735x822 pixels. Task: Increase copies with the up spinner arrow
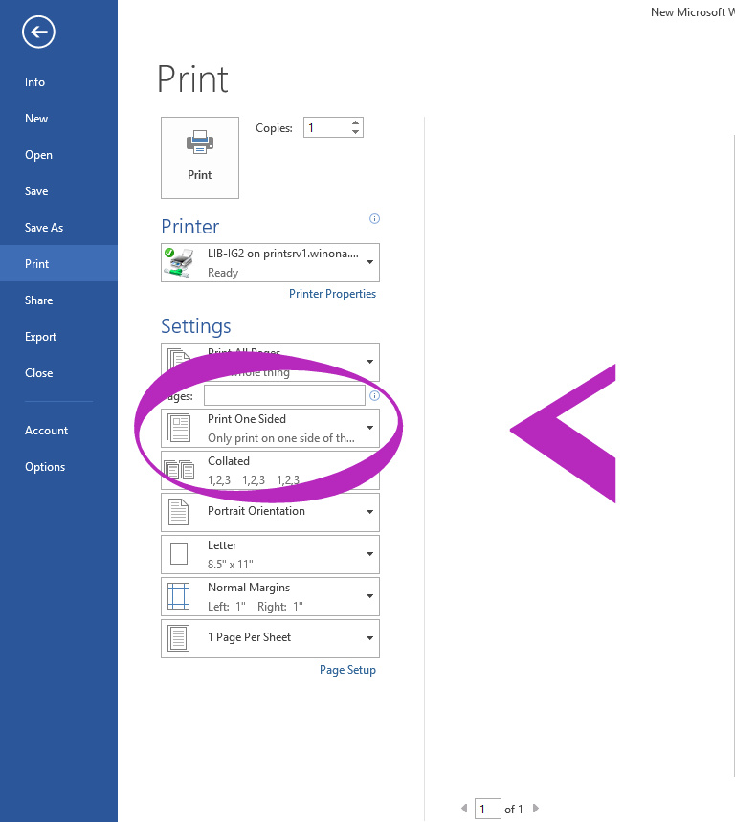coord(356,122)
